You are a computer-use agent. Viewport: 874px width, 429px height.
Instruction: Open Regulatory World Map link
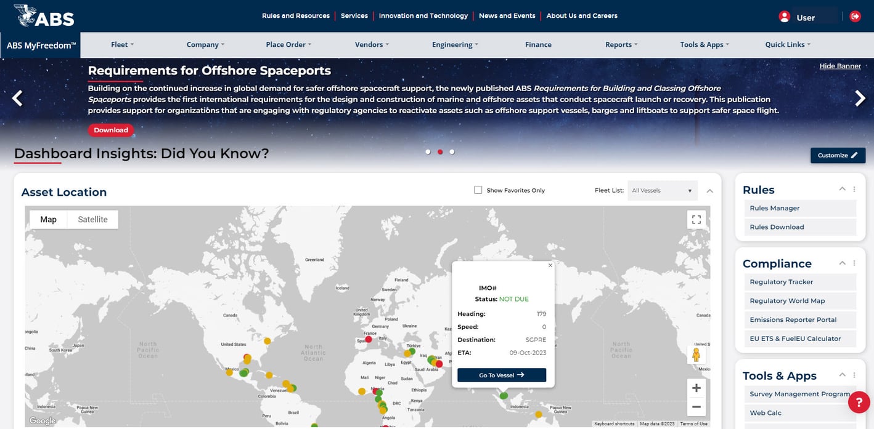click(800, 301)
